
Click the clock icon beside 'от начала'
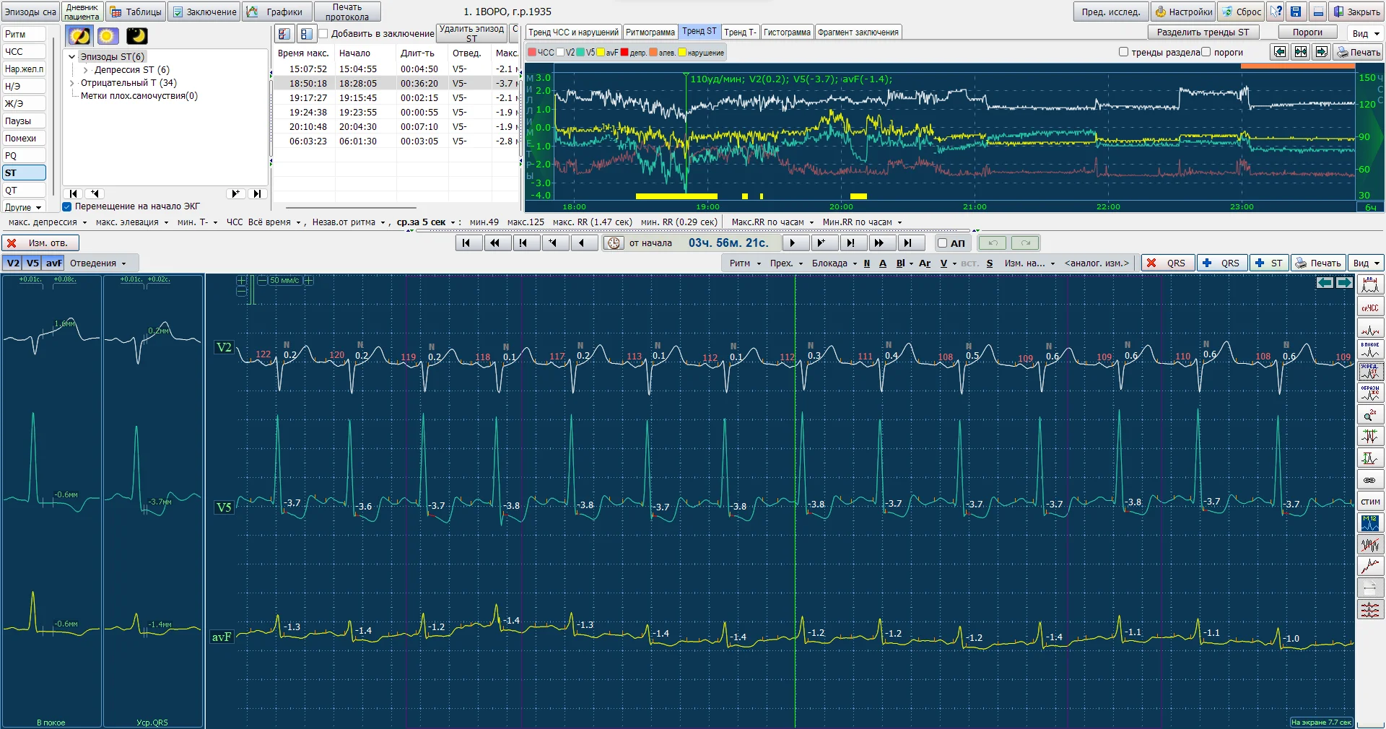pyautogui.click(x=613, y=243)
